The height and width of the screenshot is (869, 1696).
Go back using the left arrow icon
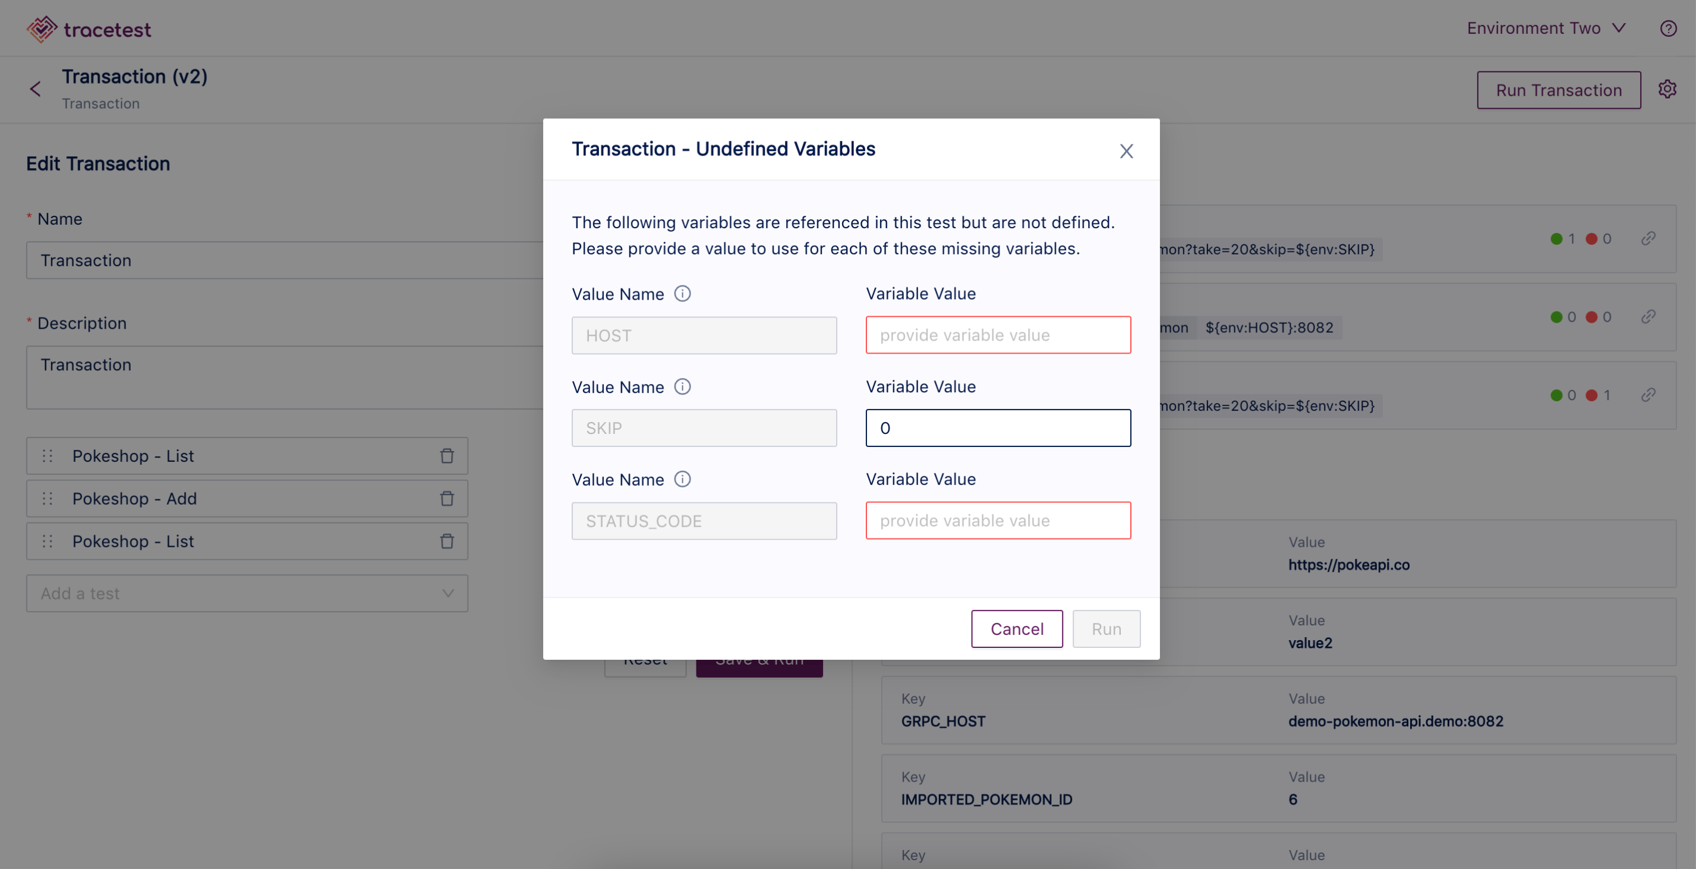[x=36, y=89]
